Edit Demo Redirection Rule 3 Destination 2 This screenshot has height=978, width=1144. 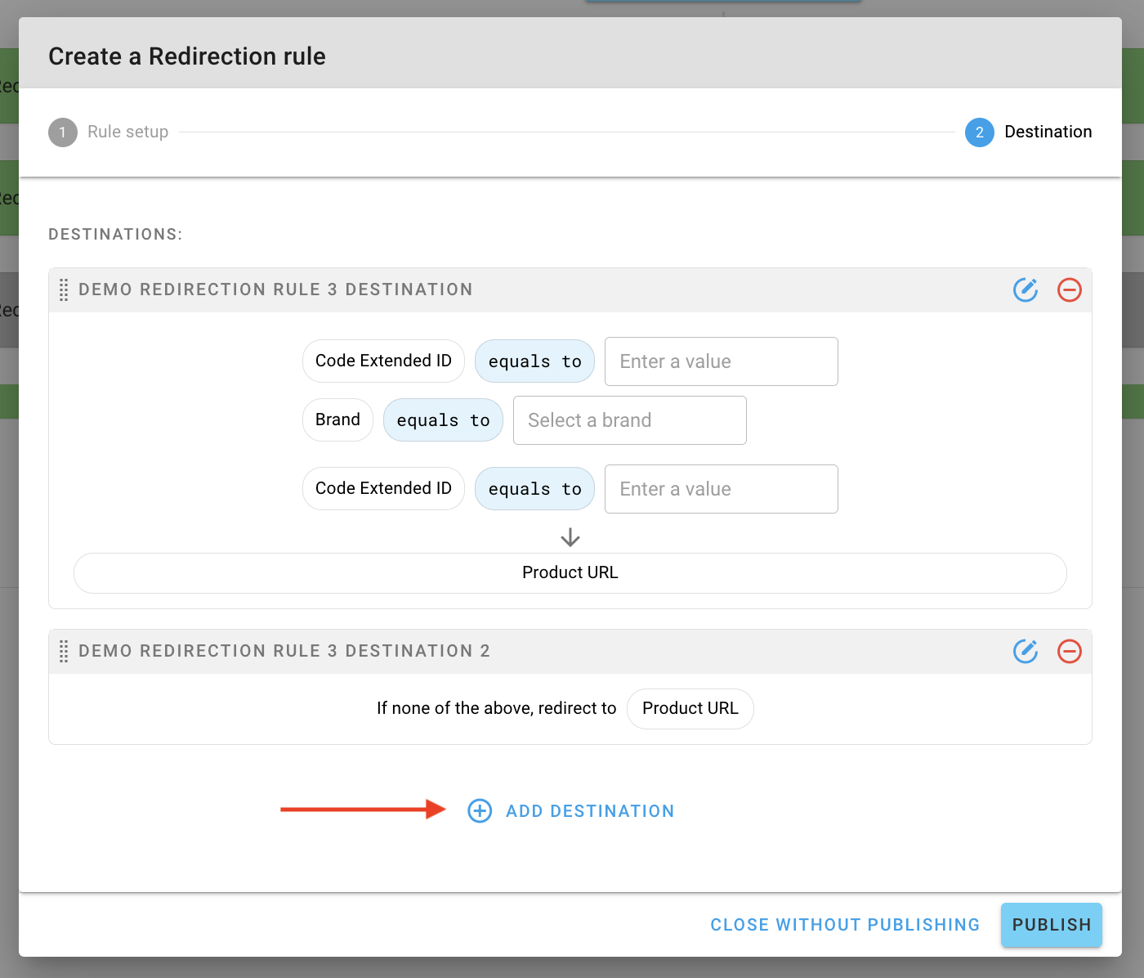click(x=1026, y=651)
